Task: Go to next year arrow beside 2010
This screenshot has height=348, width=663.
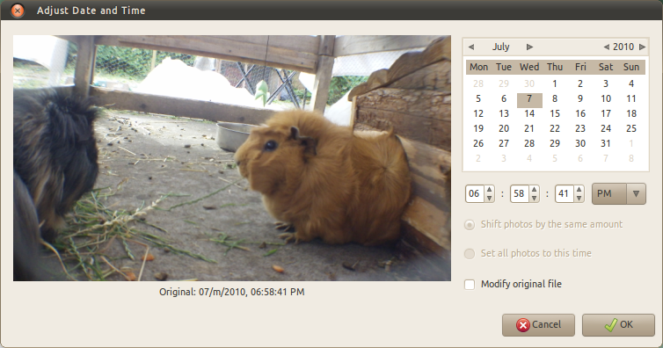Action: (642, 47)
